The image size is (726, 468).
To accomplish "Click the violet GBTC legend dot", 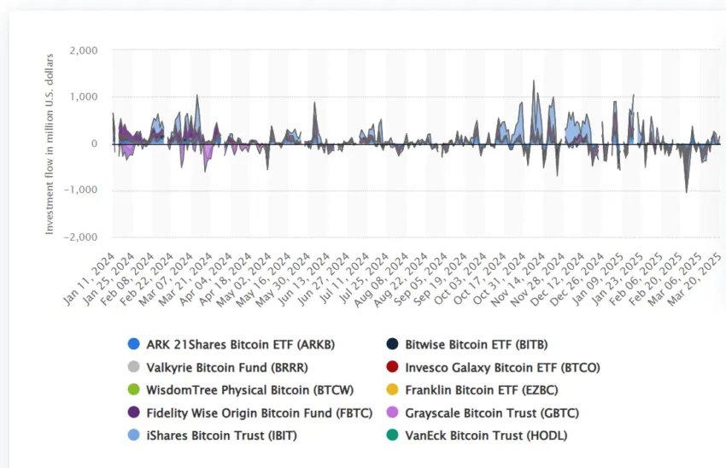I will [392, 412].
